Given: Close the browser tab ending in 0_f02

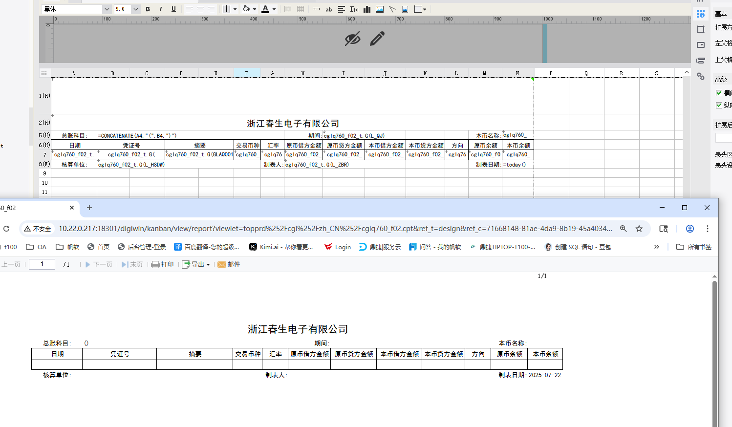Looking at the screenshot, I should click(x=72, y=208).
